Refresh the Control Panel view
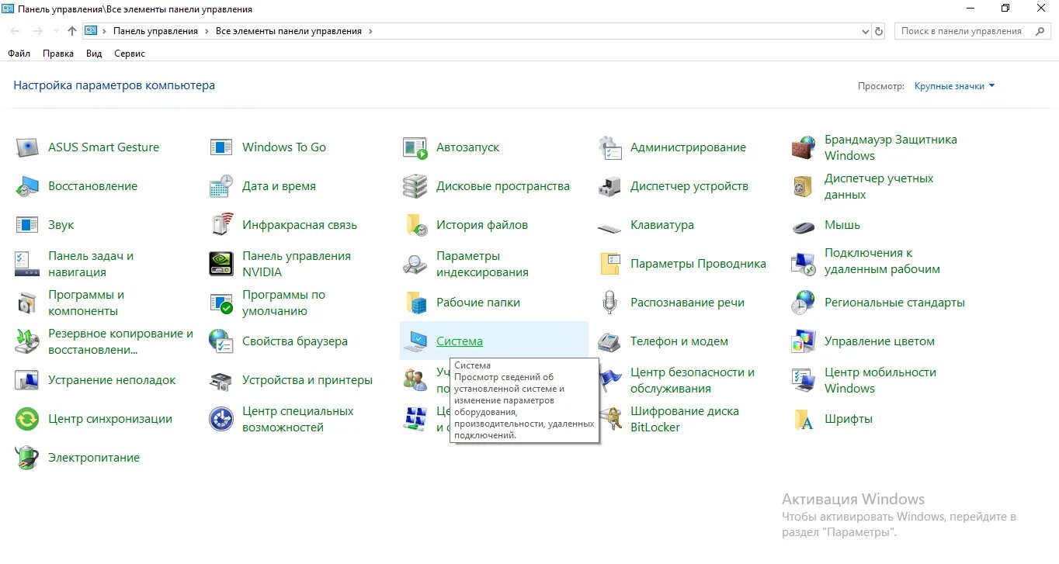 (879, 32)
